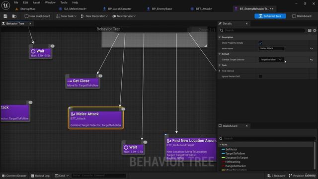Click the 3 Unsaved status indicator

276,176
